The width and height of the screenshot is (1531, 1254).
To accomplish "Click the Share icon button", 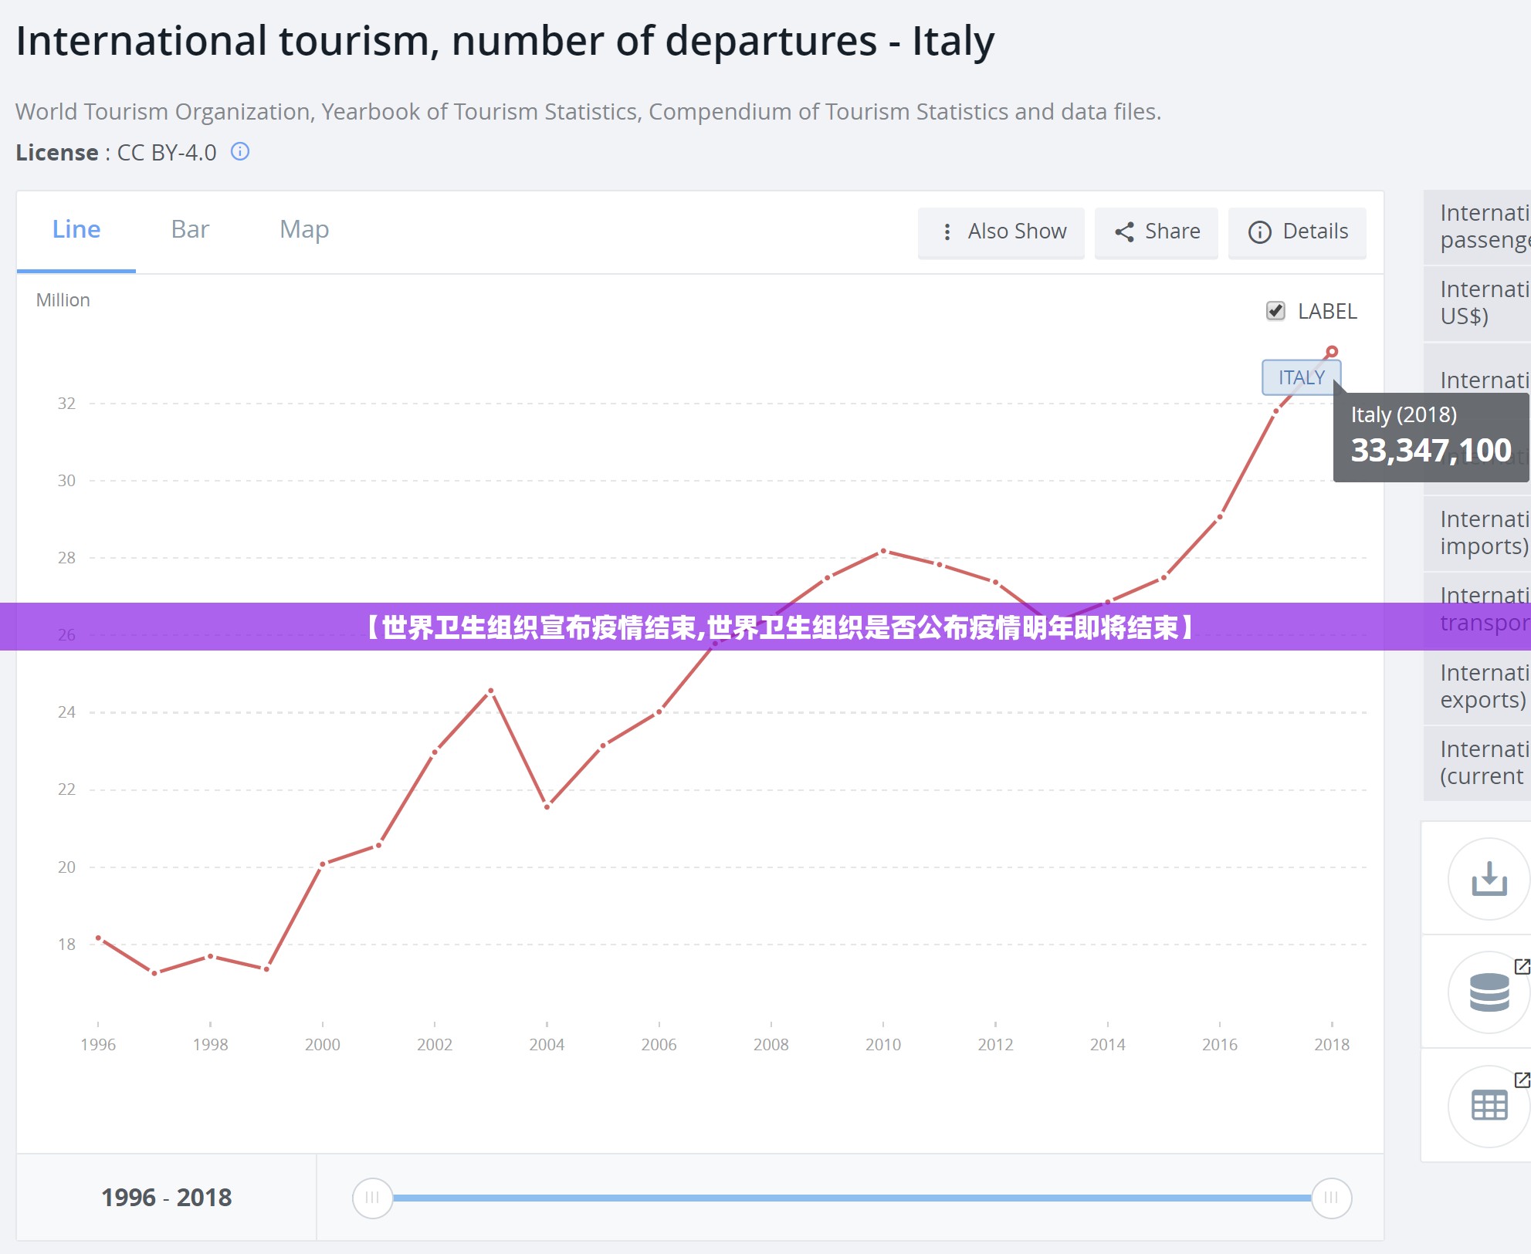I will pyautogui.click(x=1157, y=232).
